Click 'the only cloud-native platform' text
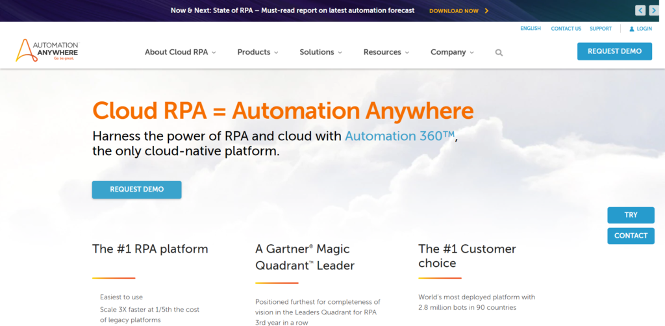The height and width of the screenshot is (326, 665). click(x=186, y=151)
